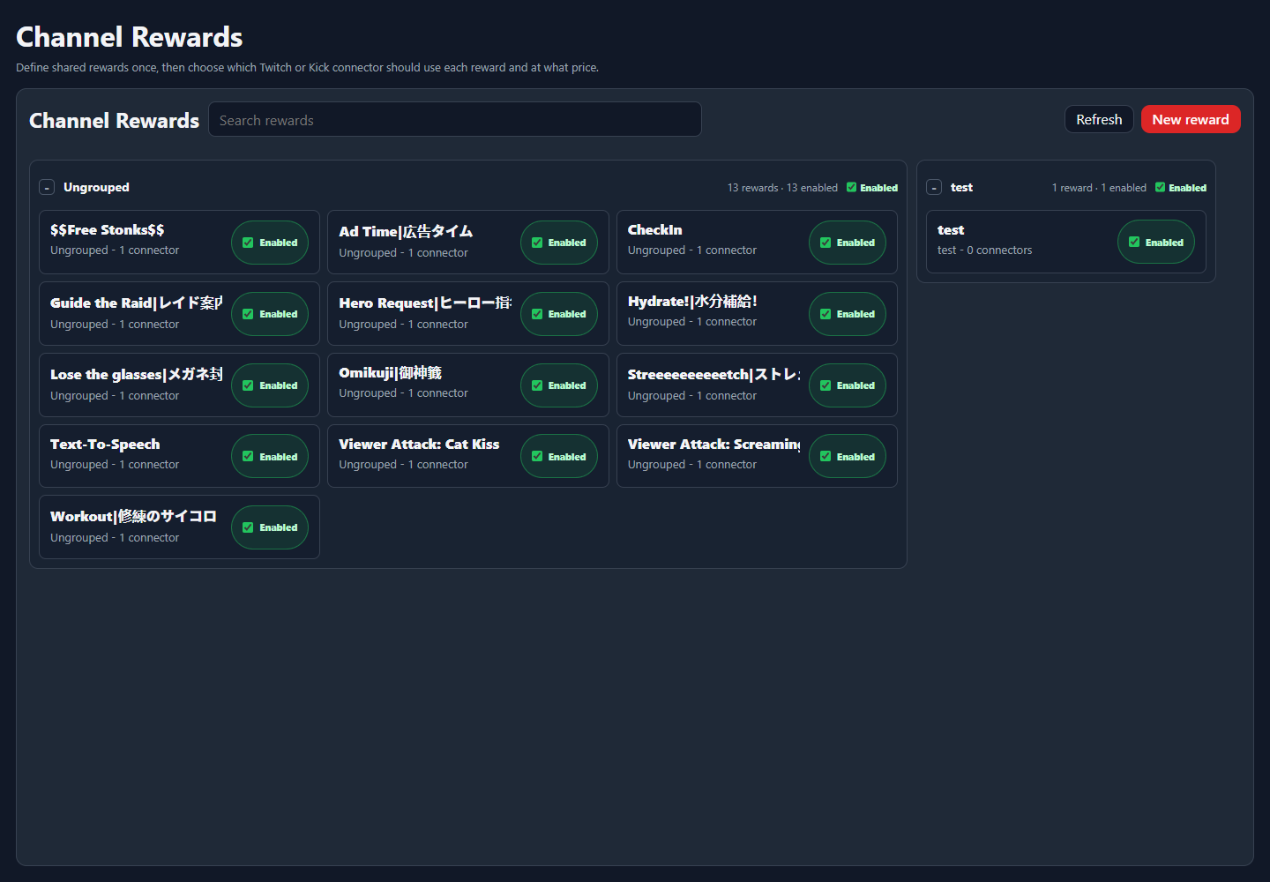Open the test reward card title

point(951,229)
